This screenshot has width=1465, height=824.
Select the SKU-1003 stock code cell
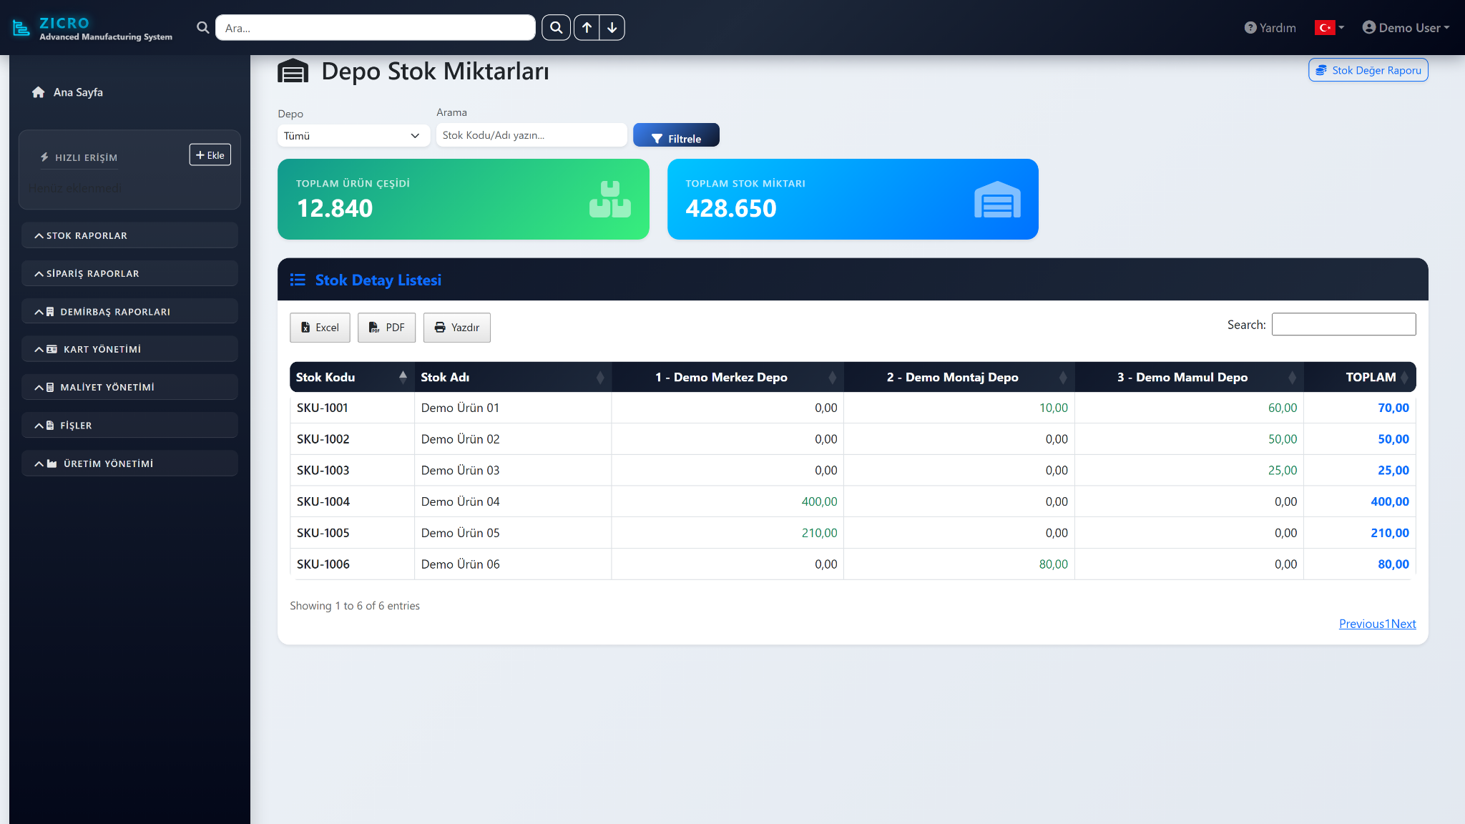(352, 471)
